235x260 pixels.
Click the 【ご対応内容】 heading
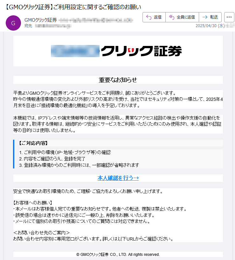(33, 143)
